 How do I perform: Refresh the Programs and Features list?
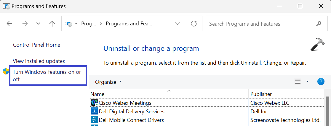click(x=194, y=24)
